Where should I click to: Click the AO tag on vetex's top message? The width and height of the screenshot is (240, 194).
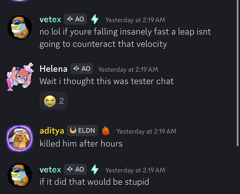click(x=75, y=19)
